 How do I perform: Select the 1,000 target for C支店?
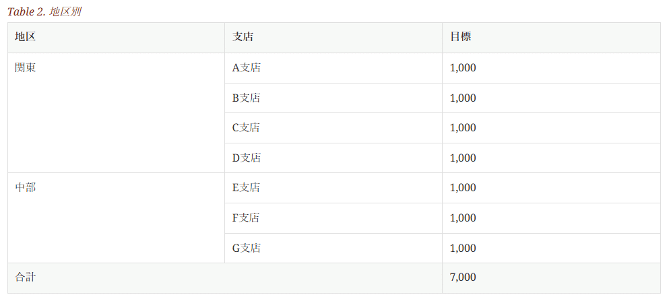pos(463,127)
